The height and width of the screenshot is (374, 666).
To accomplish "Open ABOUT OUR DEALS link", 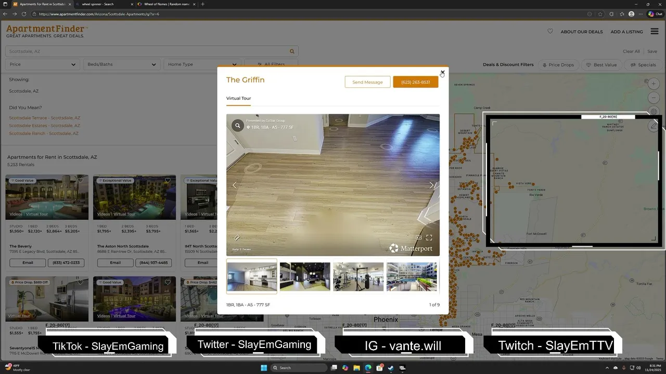I will [x=582, y=32].
